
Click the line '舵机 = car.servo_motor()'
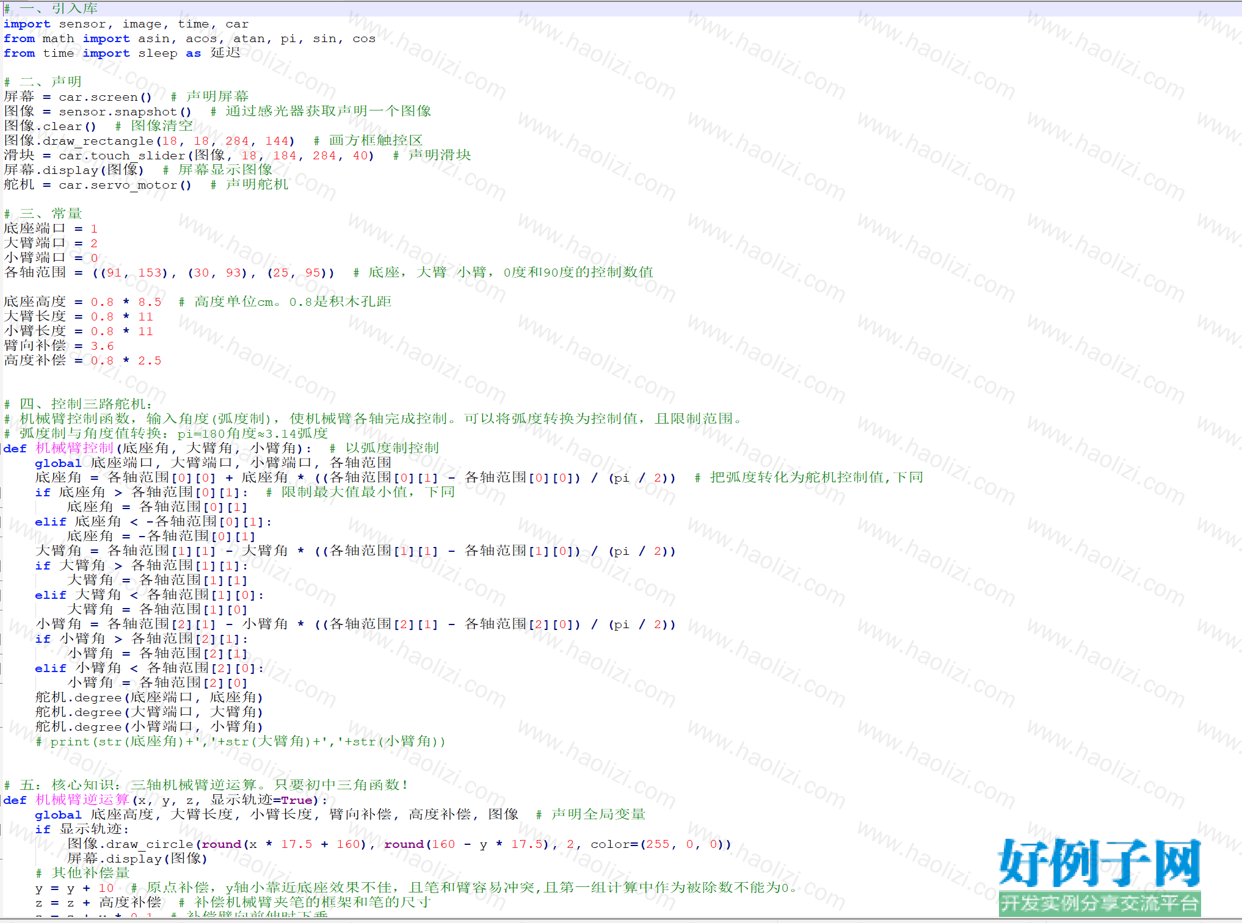98,184
